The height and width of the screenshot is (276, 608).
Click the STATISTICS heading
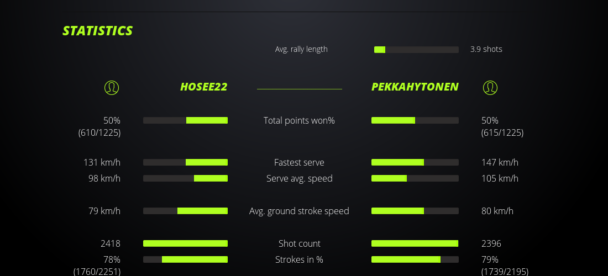(97, 31)
